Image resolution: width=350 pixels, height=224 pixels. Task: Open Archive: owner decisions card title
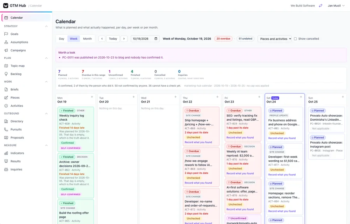(x=75, y=164)
